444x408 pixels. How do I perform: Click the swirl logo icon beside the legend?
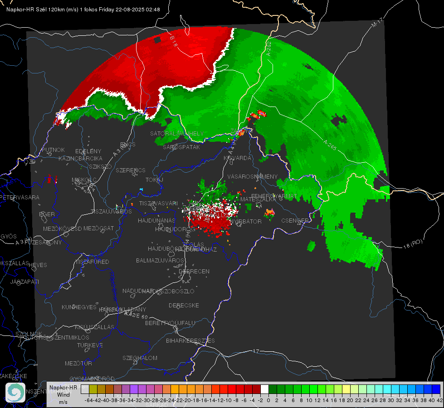(15, 393)
